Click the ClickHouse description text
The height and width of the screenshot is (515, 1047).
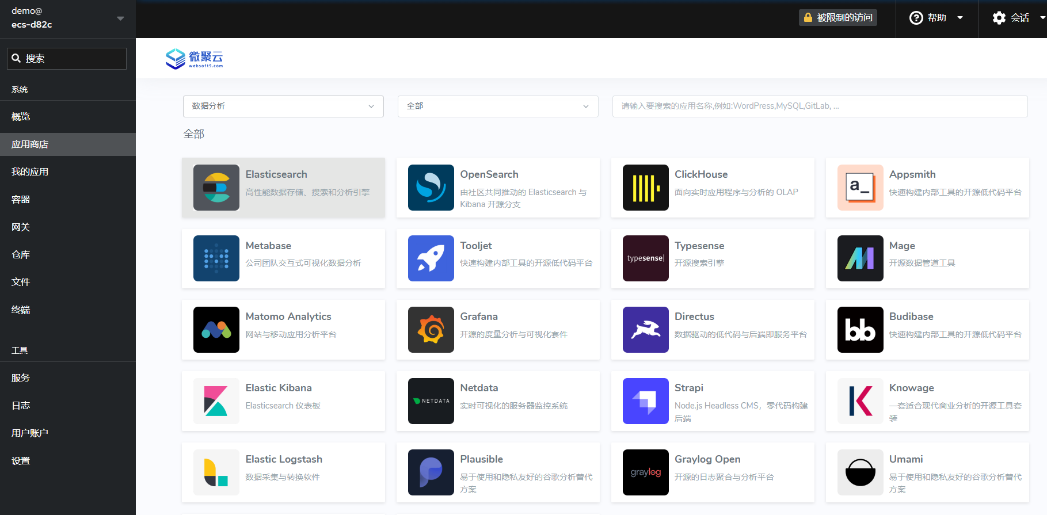point(736,192)
